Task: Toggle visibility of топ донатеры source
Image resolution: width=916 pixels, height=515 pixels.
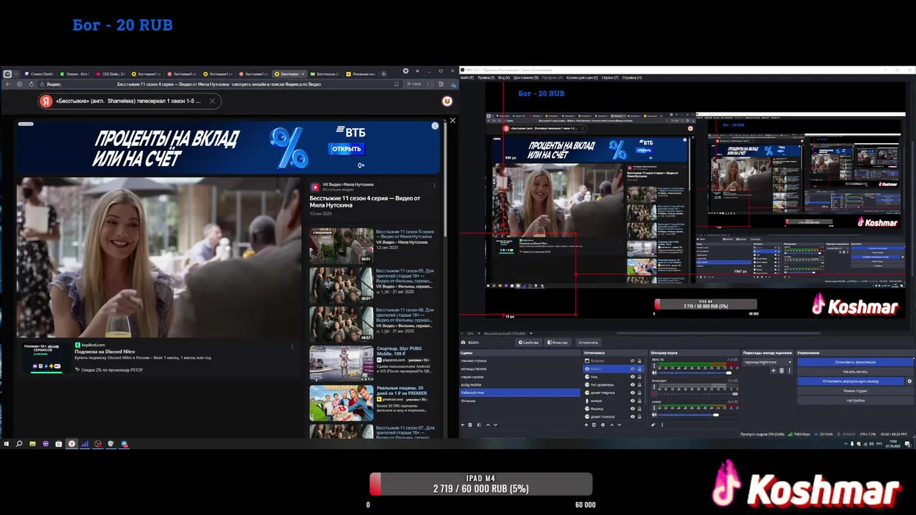Action: [x=633, y=385]
